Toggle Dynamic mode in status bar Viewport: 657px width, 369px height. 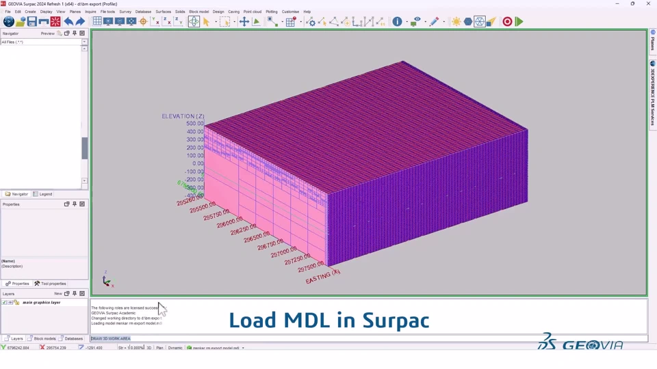(175, 348)
